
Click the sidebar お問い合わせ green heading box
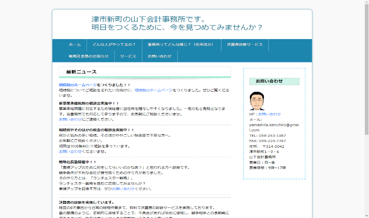pos(274,81)
